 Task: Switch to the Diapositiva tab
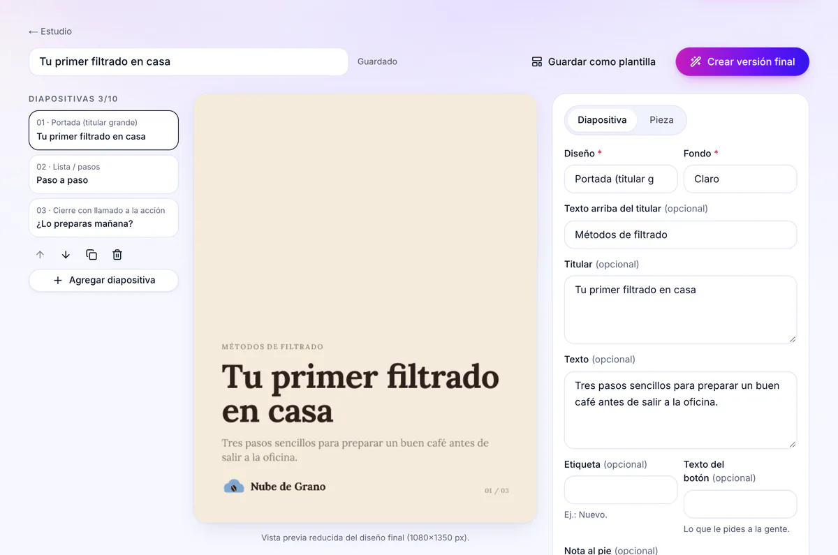click(602, 120)
